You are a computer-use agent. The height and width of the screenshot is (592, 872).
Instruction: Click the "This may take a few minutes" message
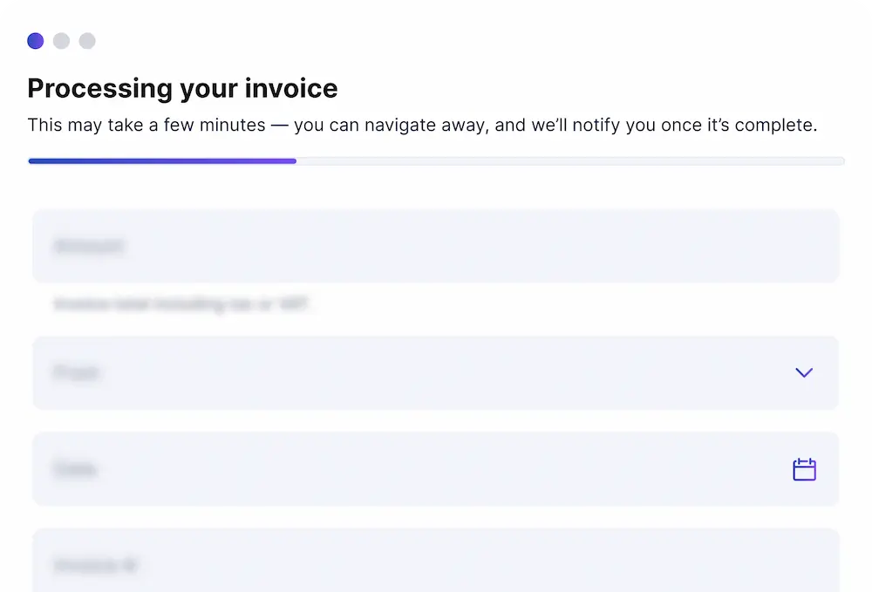pos(146,125)
